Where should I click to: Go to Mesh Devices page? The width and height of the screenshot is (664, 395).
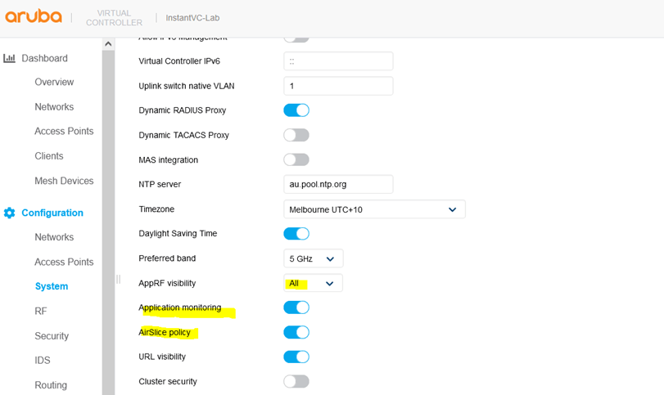point(64,181)
